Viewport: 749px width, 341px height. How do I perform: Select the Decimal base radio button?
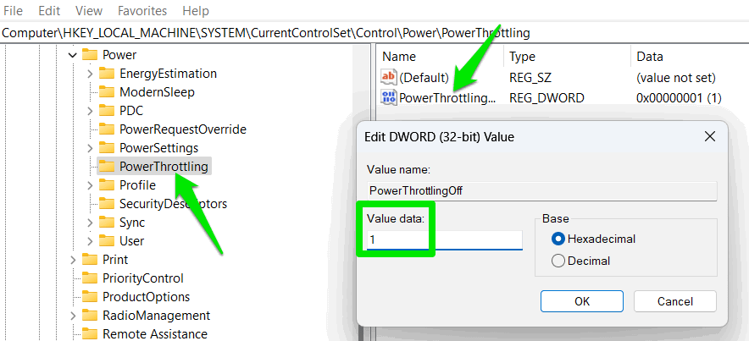pyautogui.click(x=558, y=261)
